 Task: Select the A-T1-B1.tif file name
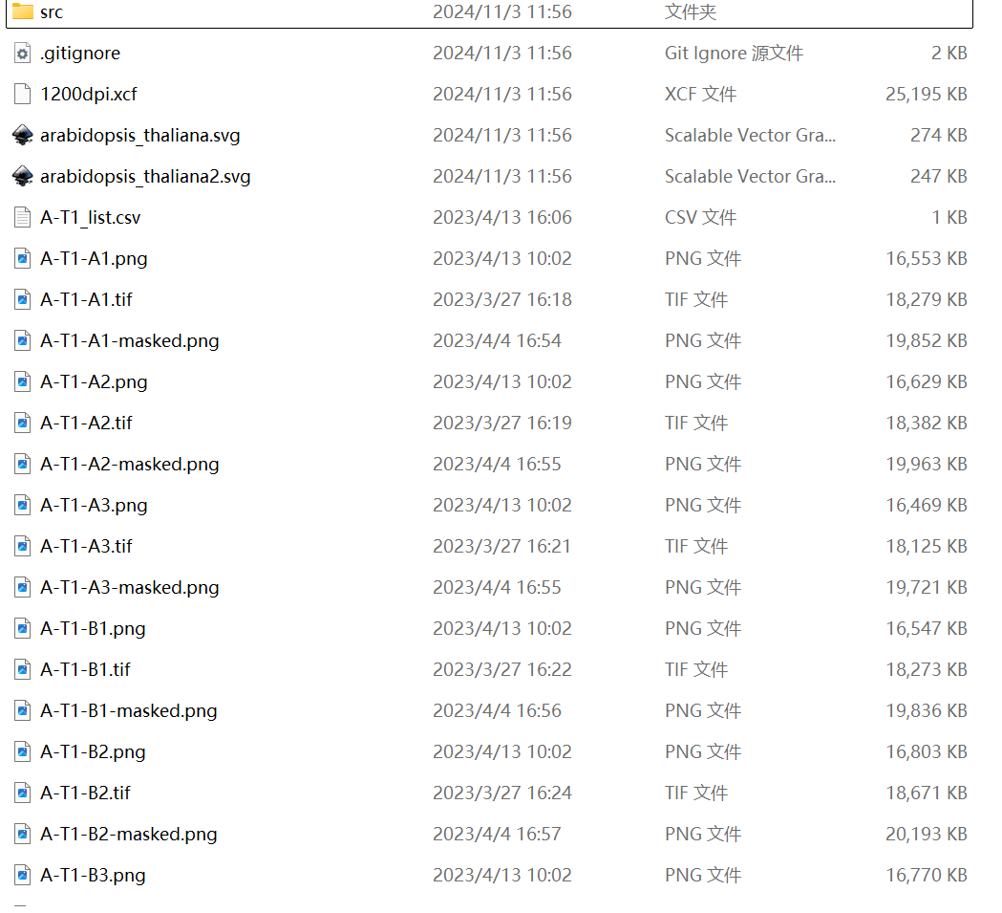tap(85, 669)
